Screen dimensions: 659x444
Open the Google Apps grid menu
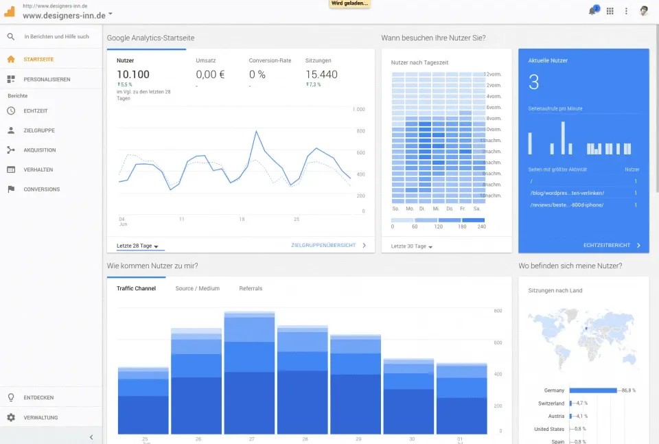click(x=610, y=10)
